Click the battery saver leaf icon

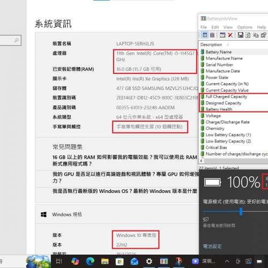pyautogui.click(x=206, y=219)
